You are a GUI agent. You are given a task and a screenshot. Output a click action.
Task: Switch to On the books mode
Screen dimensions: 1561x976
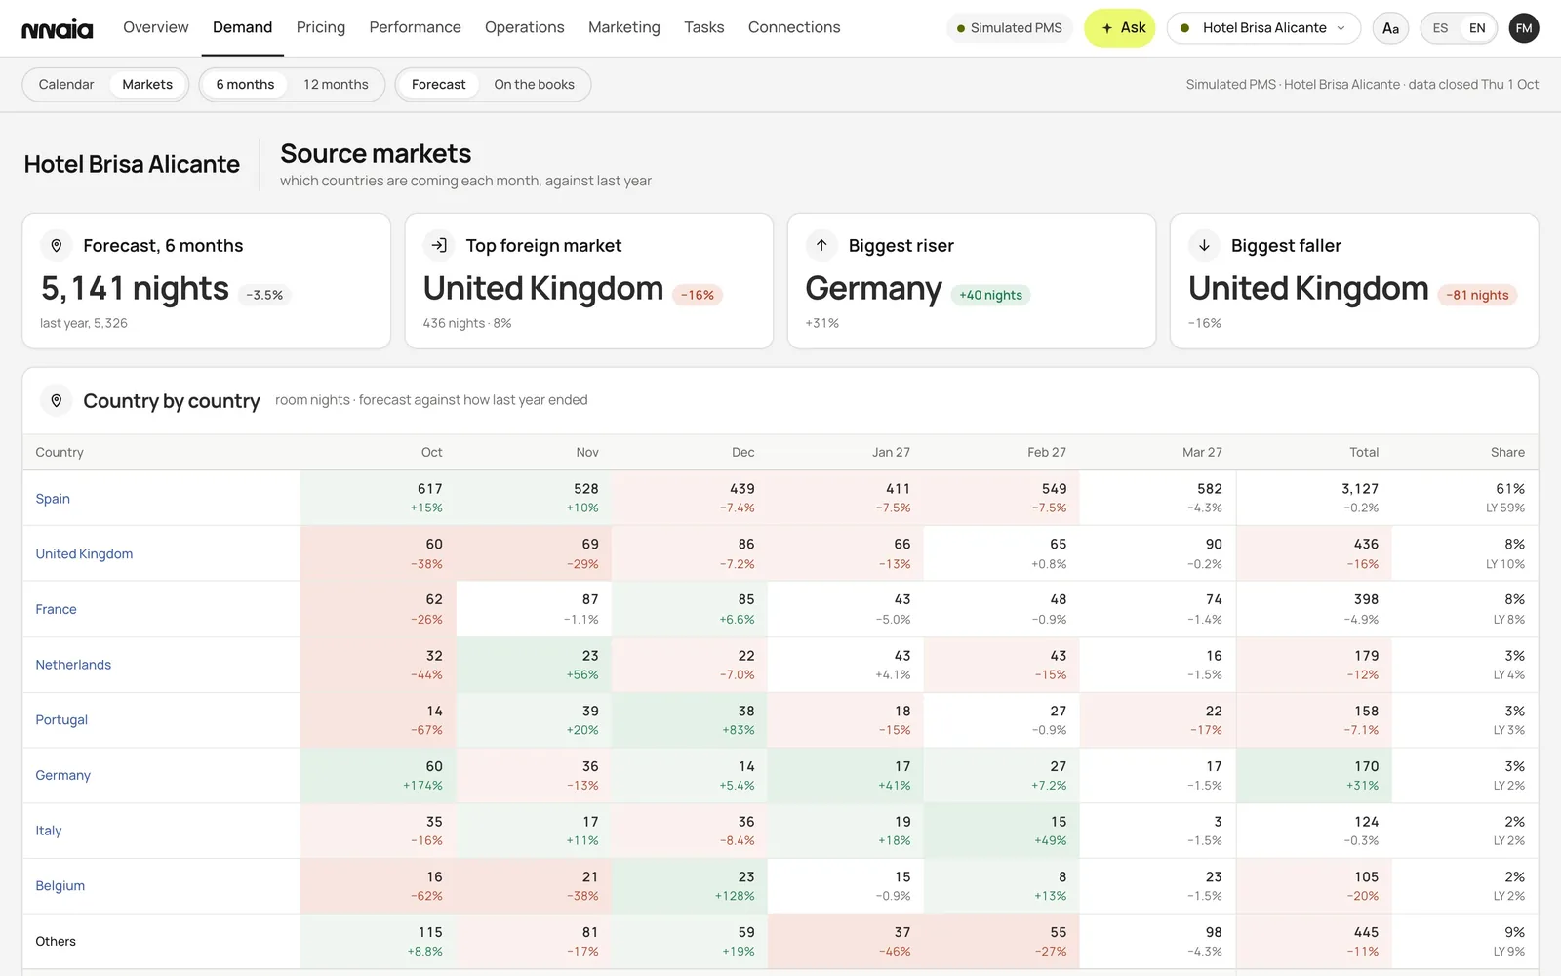point(535,85)
